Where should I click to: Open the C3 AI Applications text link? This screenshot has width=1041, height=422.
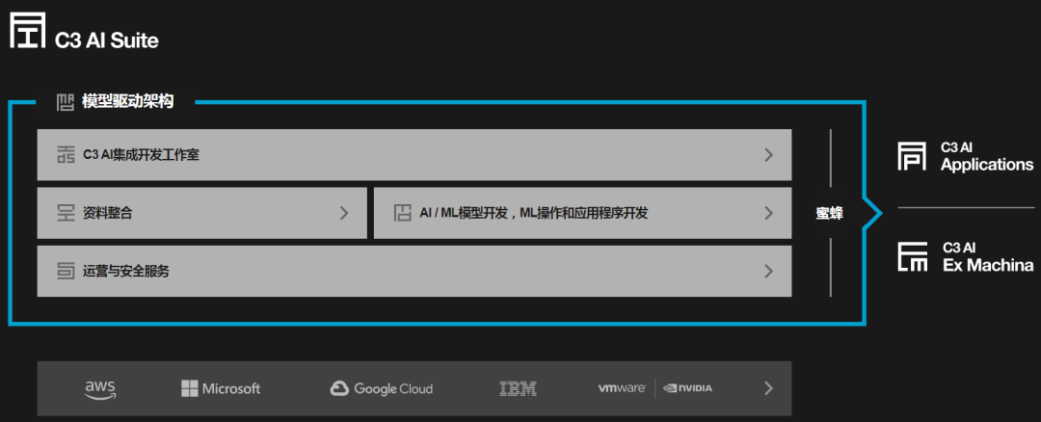[987, 157]
